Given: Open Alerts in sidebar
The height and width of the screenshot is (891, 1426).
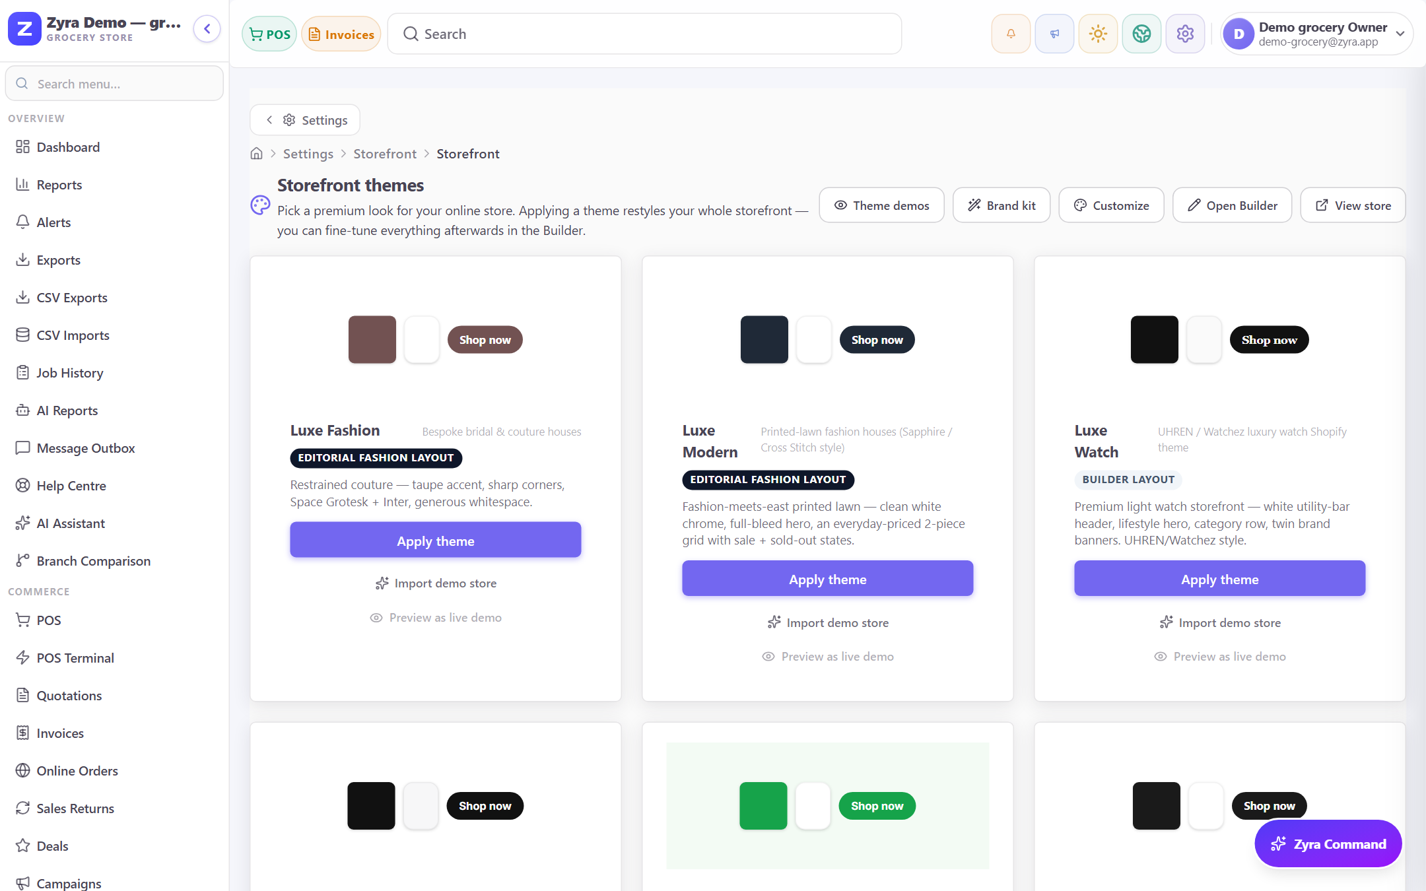Looking at the screenshot, I should point(114,222).
